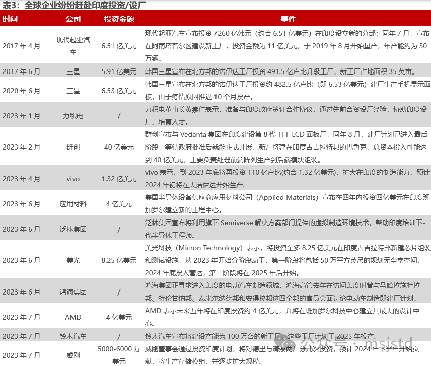The width and height of the screenshot is (431, 366).
Task: Select the amount cell 8.25亿美元
Action: click(119, 260)
